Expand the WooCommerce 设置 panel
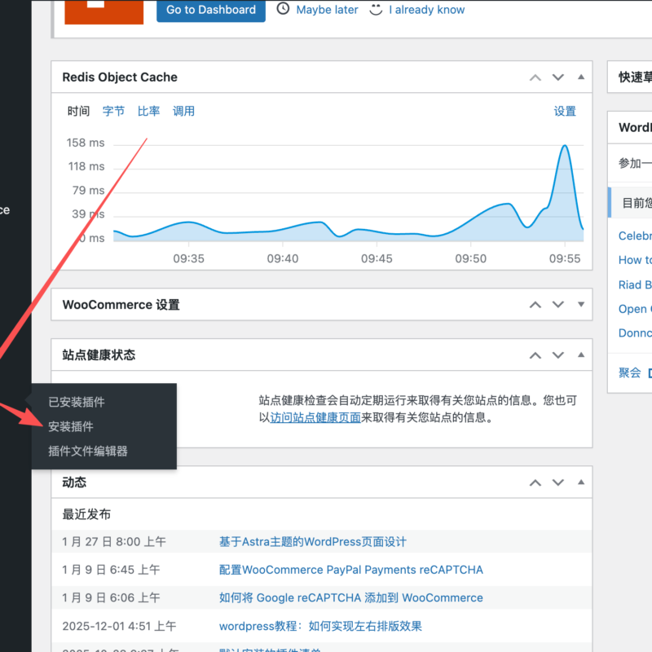652x652 pixels. point(581,305)
